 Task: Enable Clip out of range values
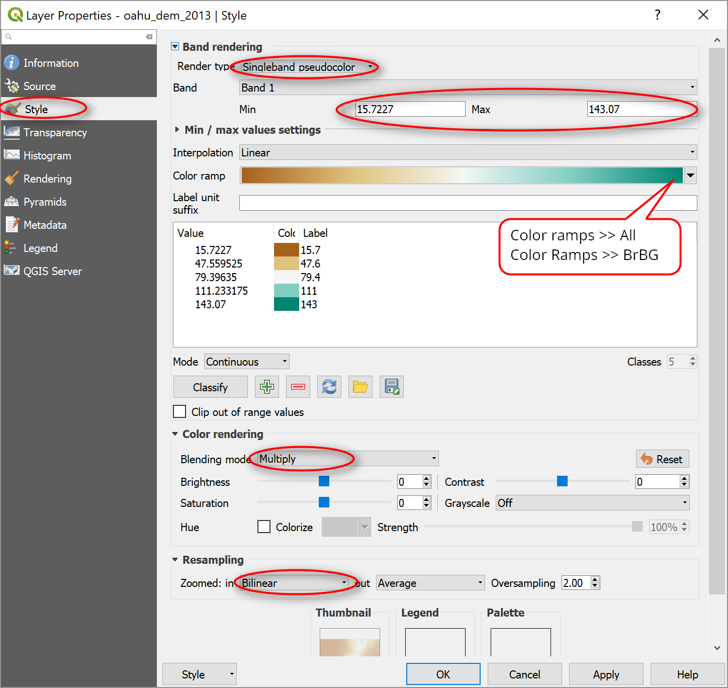(x=179, y=411)
